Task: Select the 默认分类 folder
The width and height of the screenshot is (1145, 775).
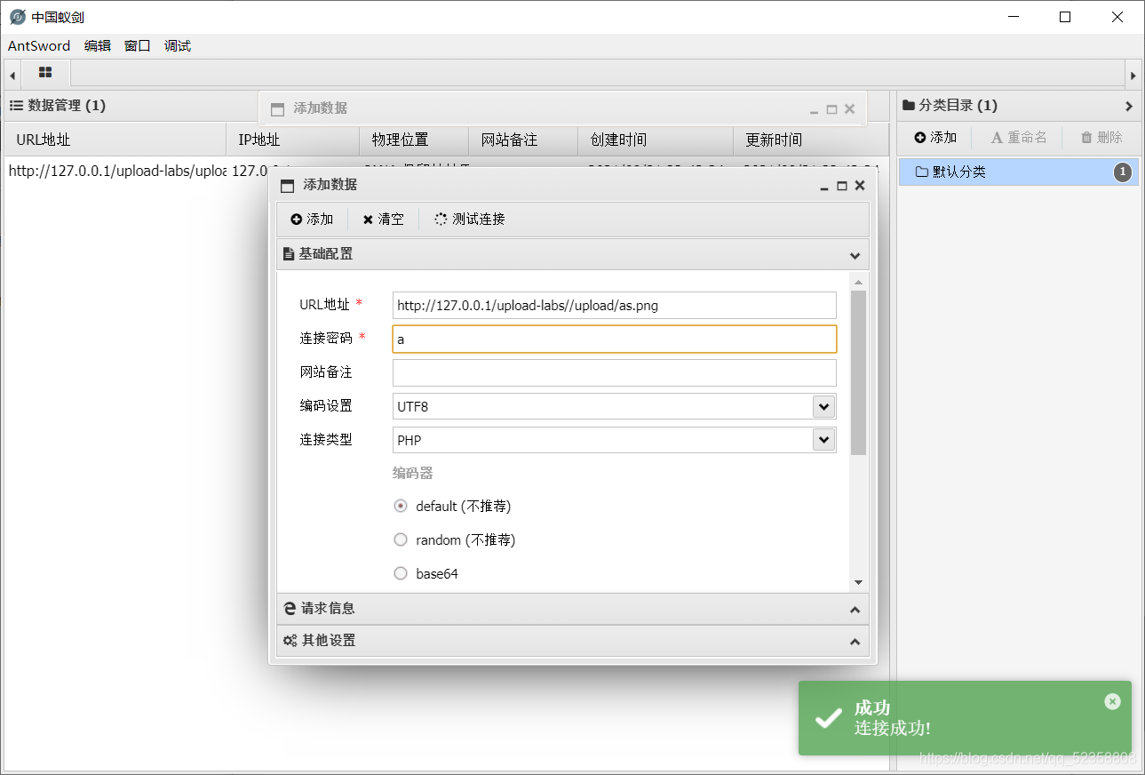Action: [1018, 172]
